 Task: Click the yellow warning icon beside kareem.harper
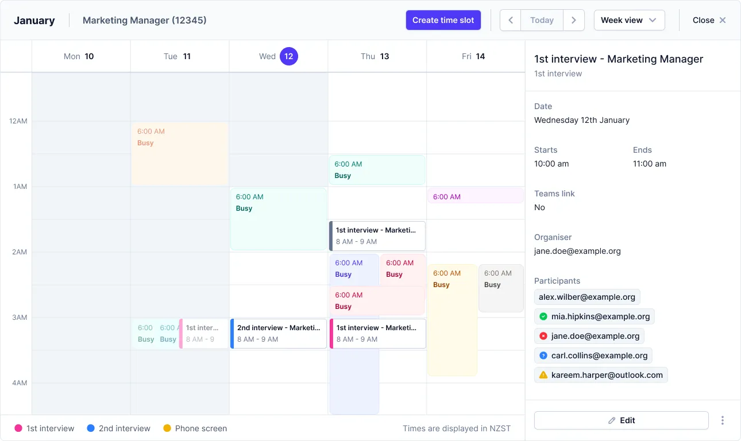pyautogui.click(x=543, y=375)
